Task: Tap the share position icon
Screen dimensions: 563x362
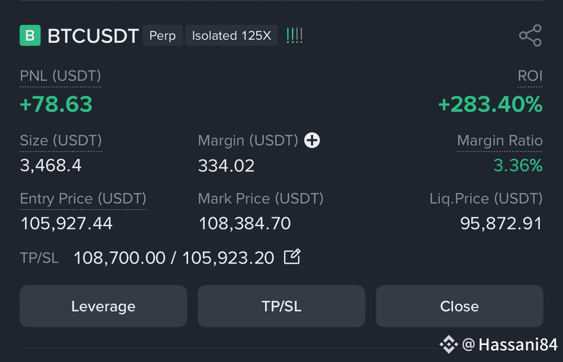Action: click(530, 35)
